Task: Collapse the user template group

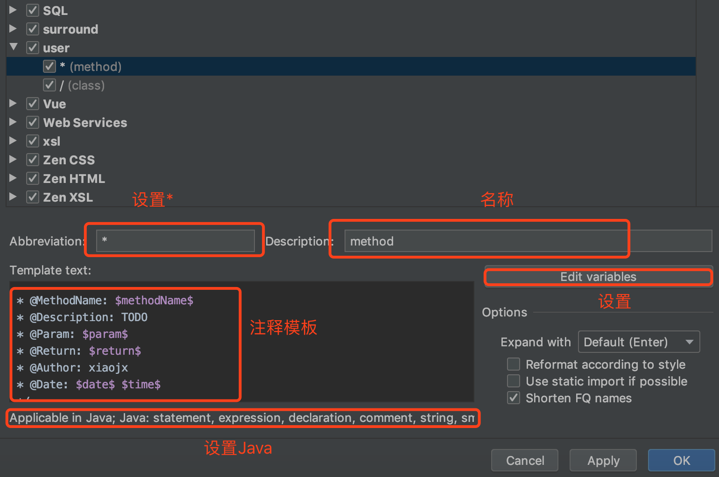Action: tap(13, 47)
